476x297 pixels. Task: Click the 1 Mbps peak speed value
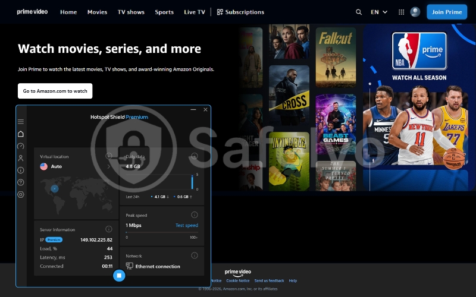(x=133, y=225)
